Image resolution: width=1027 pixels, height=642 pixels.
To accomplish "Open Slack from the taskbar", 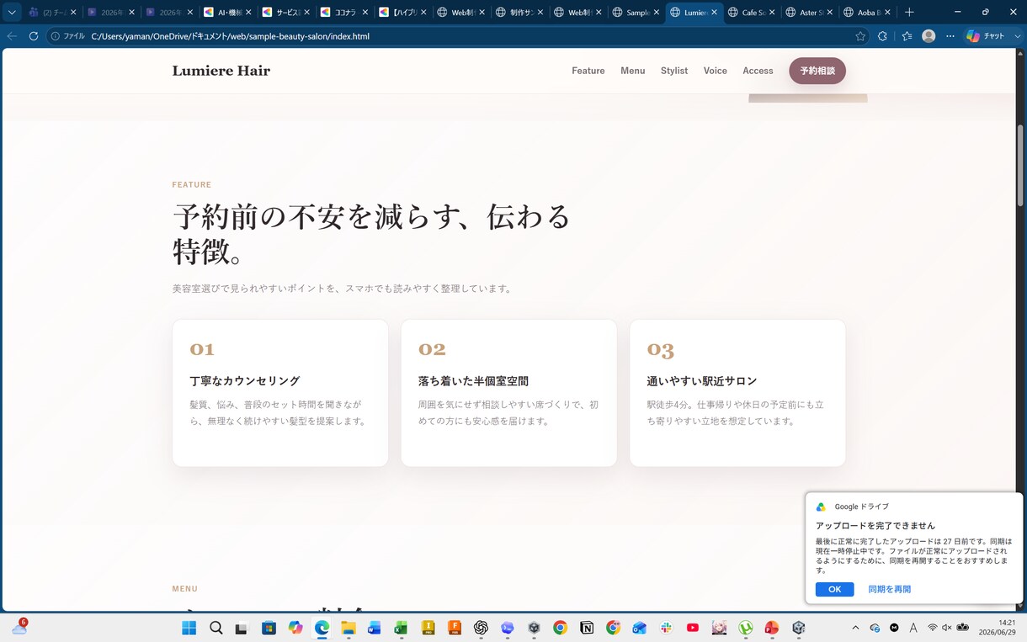I will pyautogui.click(x=666, y=628).
